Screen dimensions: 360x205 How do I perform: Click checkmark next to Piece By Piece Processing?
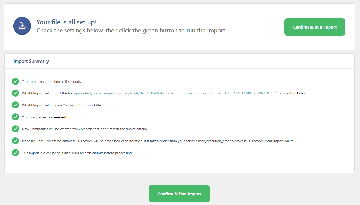click(15, 141)
